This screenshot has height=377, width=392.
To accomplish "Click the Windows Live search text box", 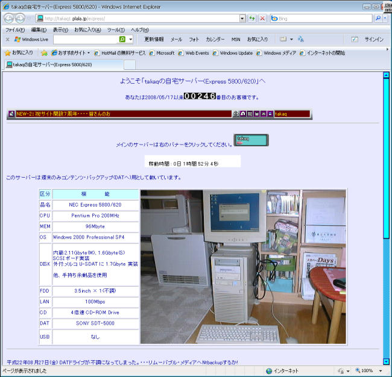I will click(x=86, y=39).
